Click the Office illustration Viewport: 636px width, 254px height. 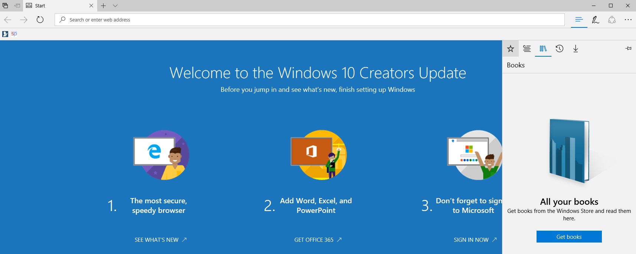pyautogui.click(x=318, y=155)
